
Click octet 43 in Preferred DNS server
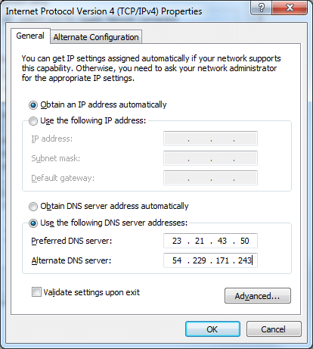click(x=222, y=241)
